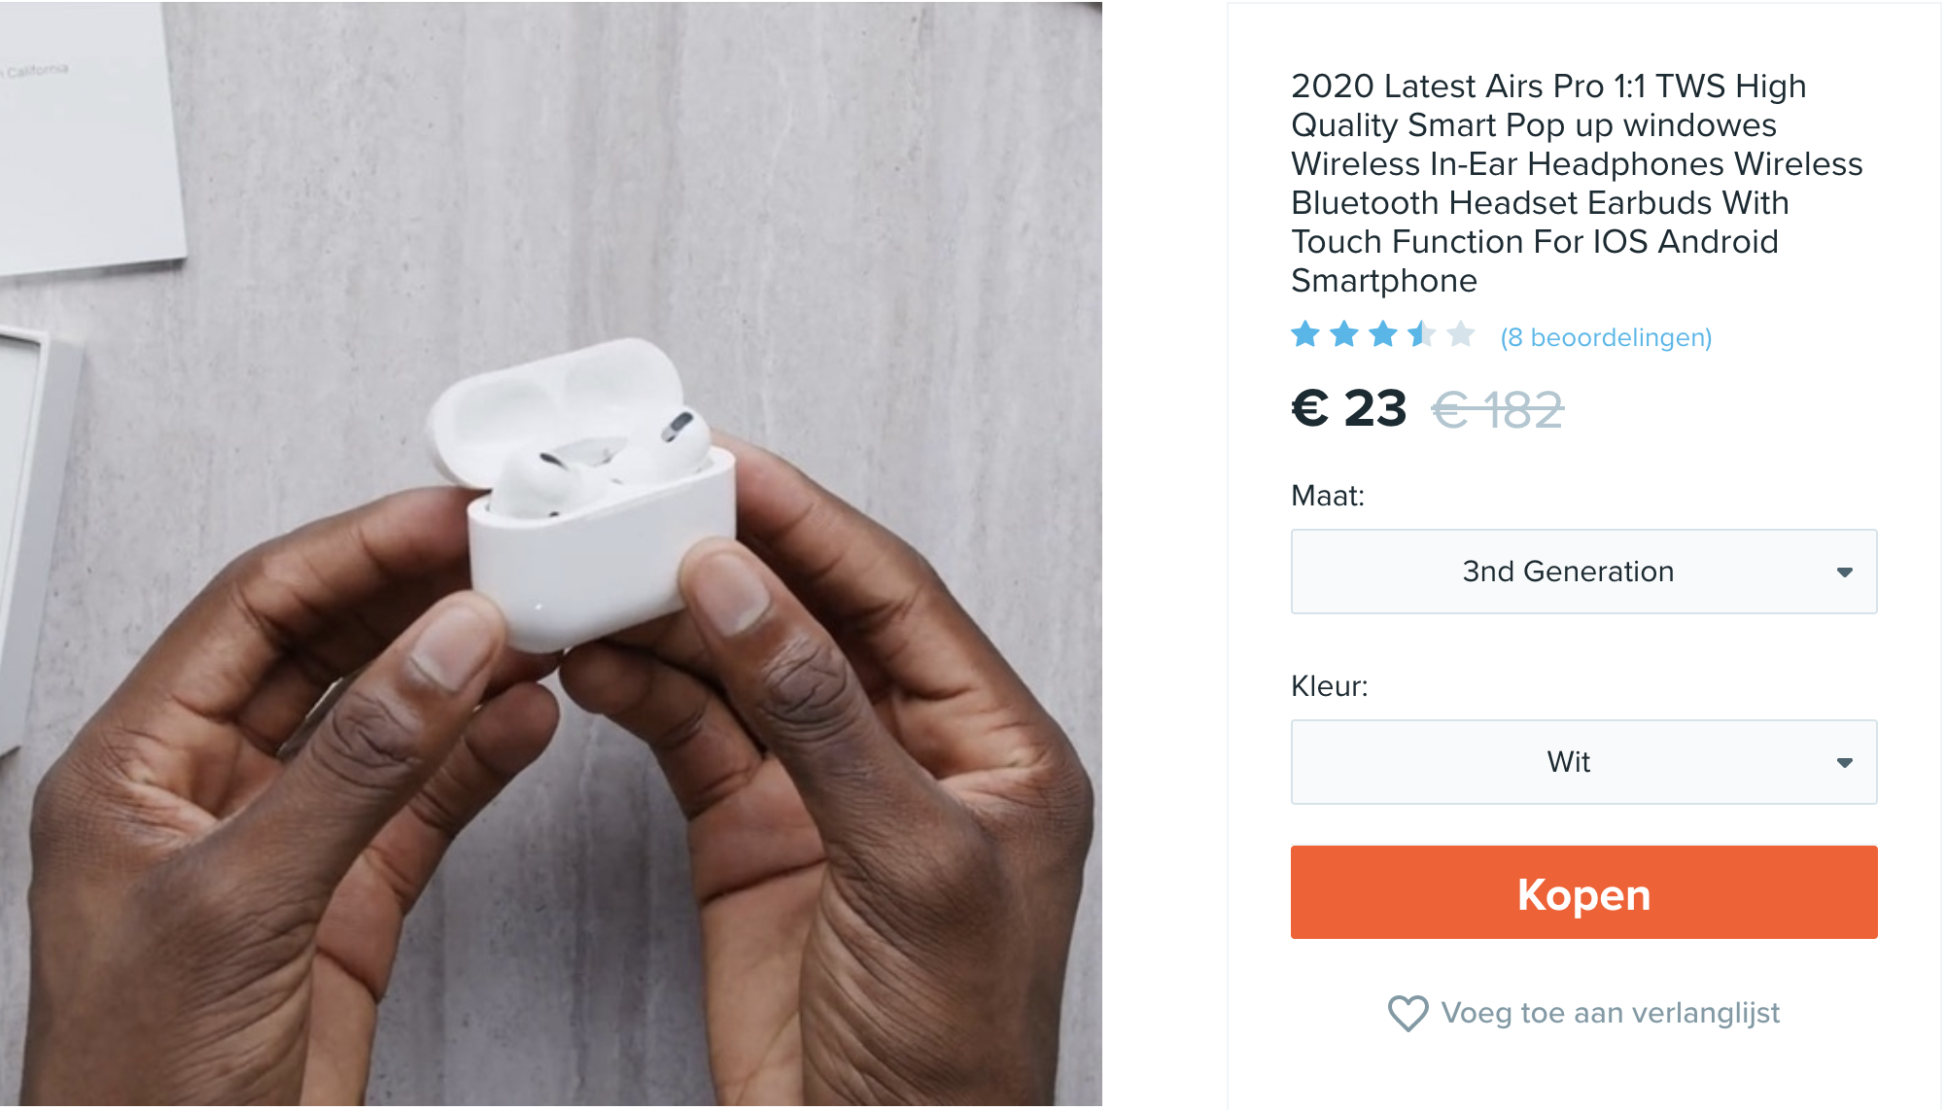Click the first rating star

pyautogui.click(x=1305, y=334)
